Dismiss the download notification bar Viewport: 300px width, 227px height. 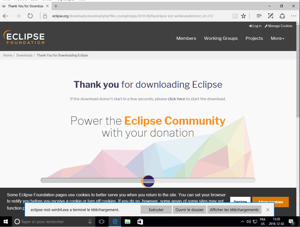(268, 210)
